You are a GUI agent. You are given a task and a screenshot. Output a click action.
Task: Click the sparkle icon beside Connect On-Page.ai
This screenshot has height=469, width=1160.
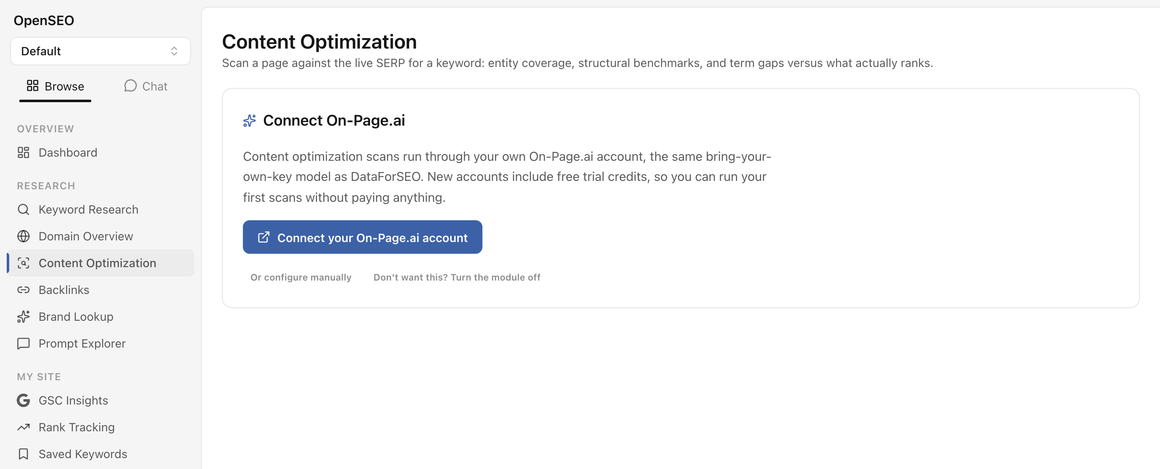250,121
